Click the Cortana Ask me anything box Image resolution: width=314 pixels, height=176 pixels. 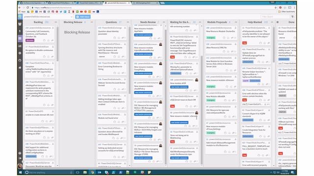tap(49, 172)
